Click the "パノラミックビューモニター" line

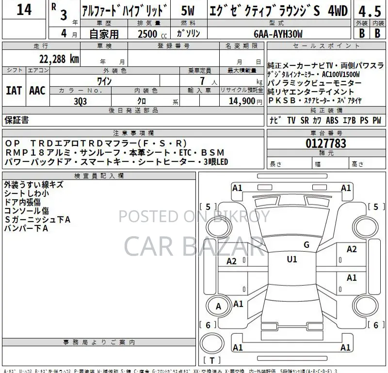coord(314,82)
